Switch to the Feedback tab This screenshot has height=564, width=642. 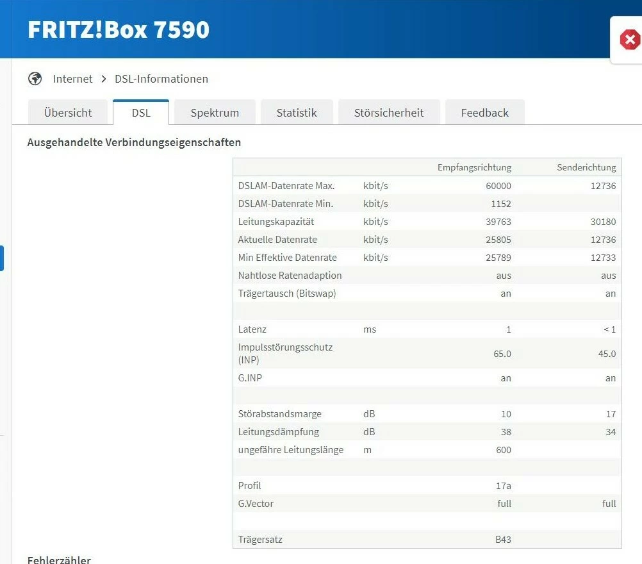tap(485, 112)
